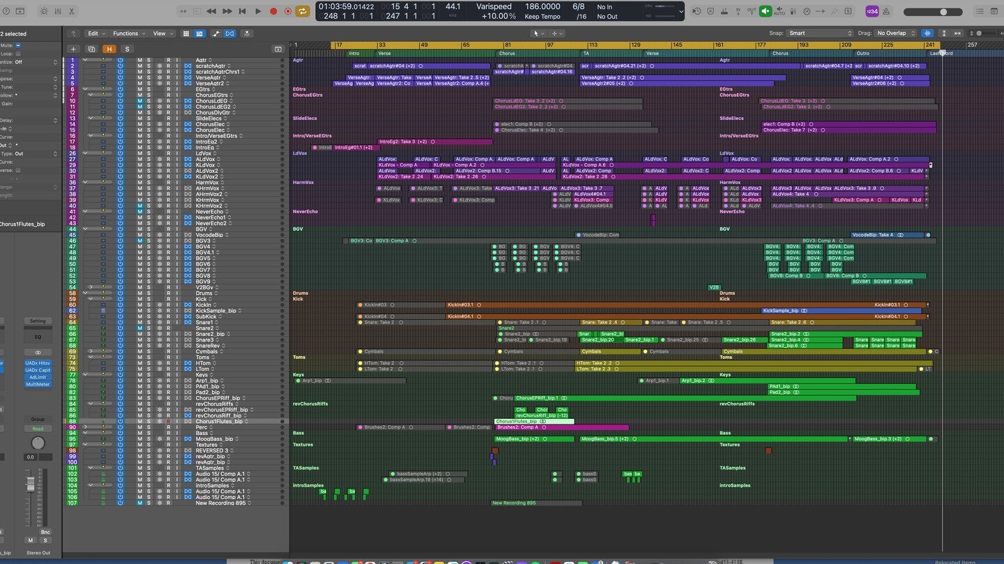Click the Duplicate Track button
This screenshot has width=1004, height=564.
(x=91, y=49)
